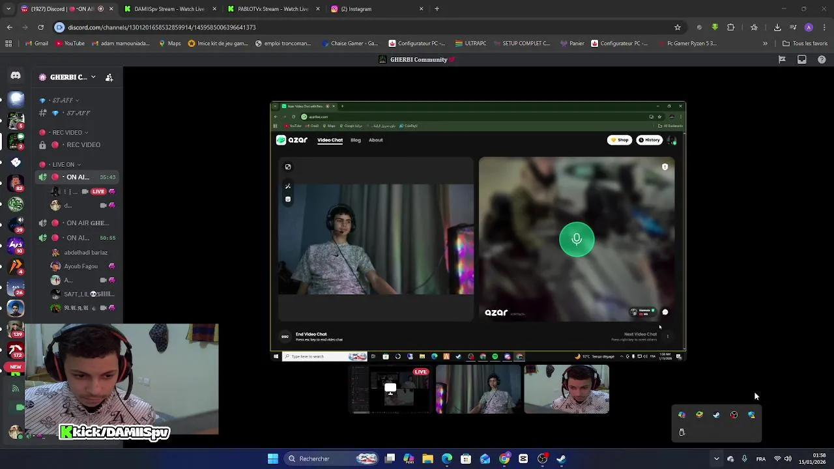The height and width of the screenshot is (469, 834).
Task: Open Chrome tab search dropdown arrow
Action: pyautogui.click(x=10, y=9)
